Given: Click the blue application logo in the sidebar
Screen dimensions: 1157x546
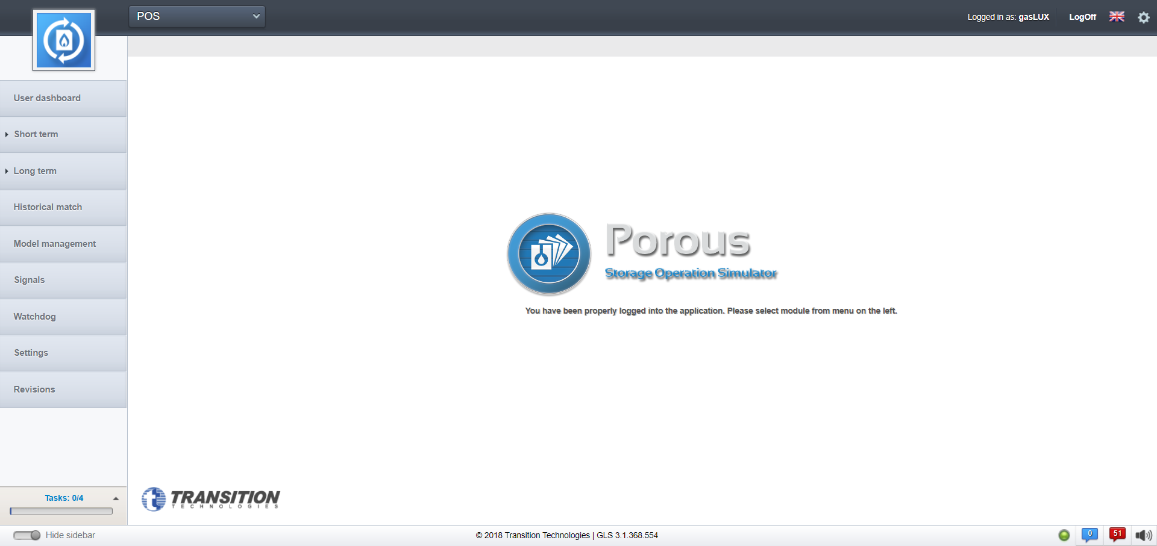Looking at the screenshot, I should click(x=64, y=40).
